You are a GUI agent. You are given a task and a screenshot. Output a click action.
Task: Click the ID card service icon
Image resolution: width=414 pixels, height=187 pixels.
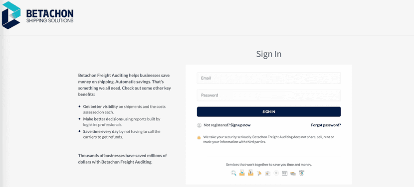[267, 173]
